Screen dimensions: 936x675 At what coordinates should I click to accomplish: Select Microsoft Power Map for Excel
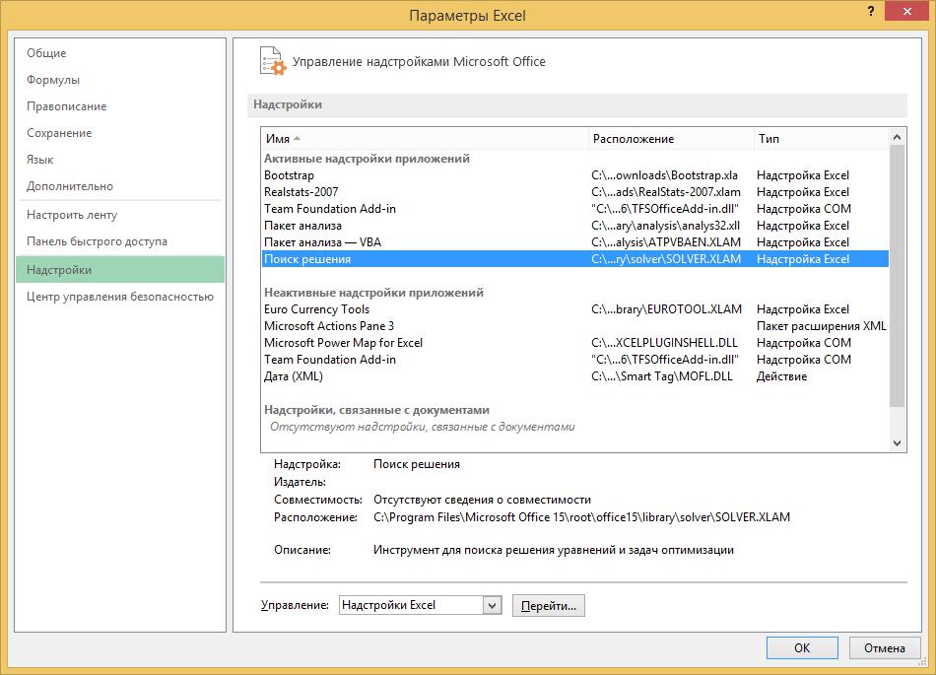point(574,343)
